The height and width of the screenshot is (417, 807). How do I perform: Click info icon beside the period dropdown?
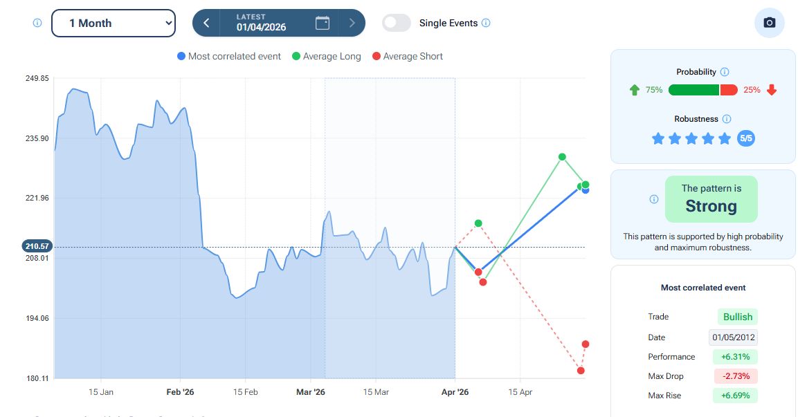tap(37, 23)
